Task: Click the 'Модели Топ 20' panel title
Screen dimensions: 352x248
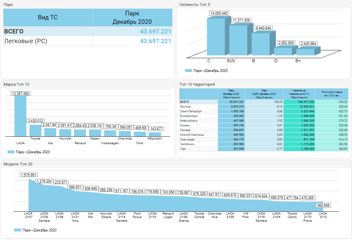Action: coord(18,164)
